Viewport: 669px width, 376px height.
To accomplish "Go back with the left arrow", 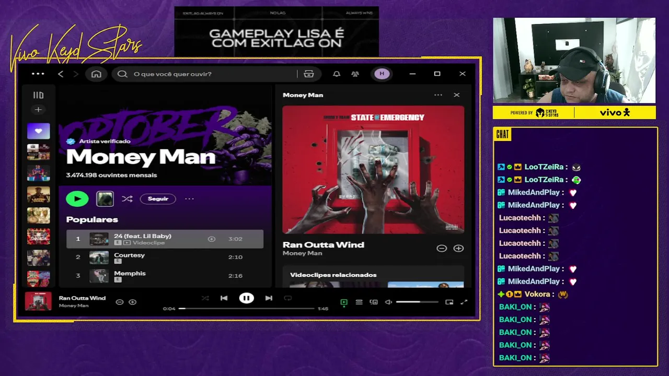I will [x=61, y=74].
